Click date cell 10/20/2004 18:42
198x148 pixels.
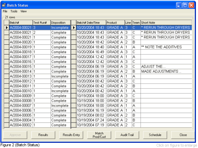pyautogui.click(x=91, y=42)
